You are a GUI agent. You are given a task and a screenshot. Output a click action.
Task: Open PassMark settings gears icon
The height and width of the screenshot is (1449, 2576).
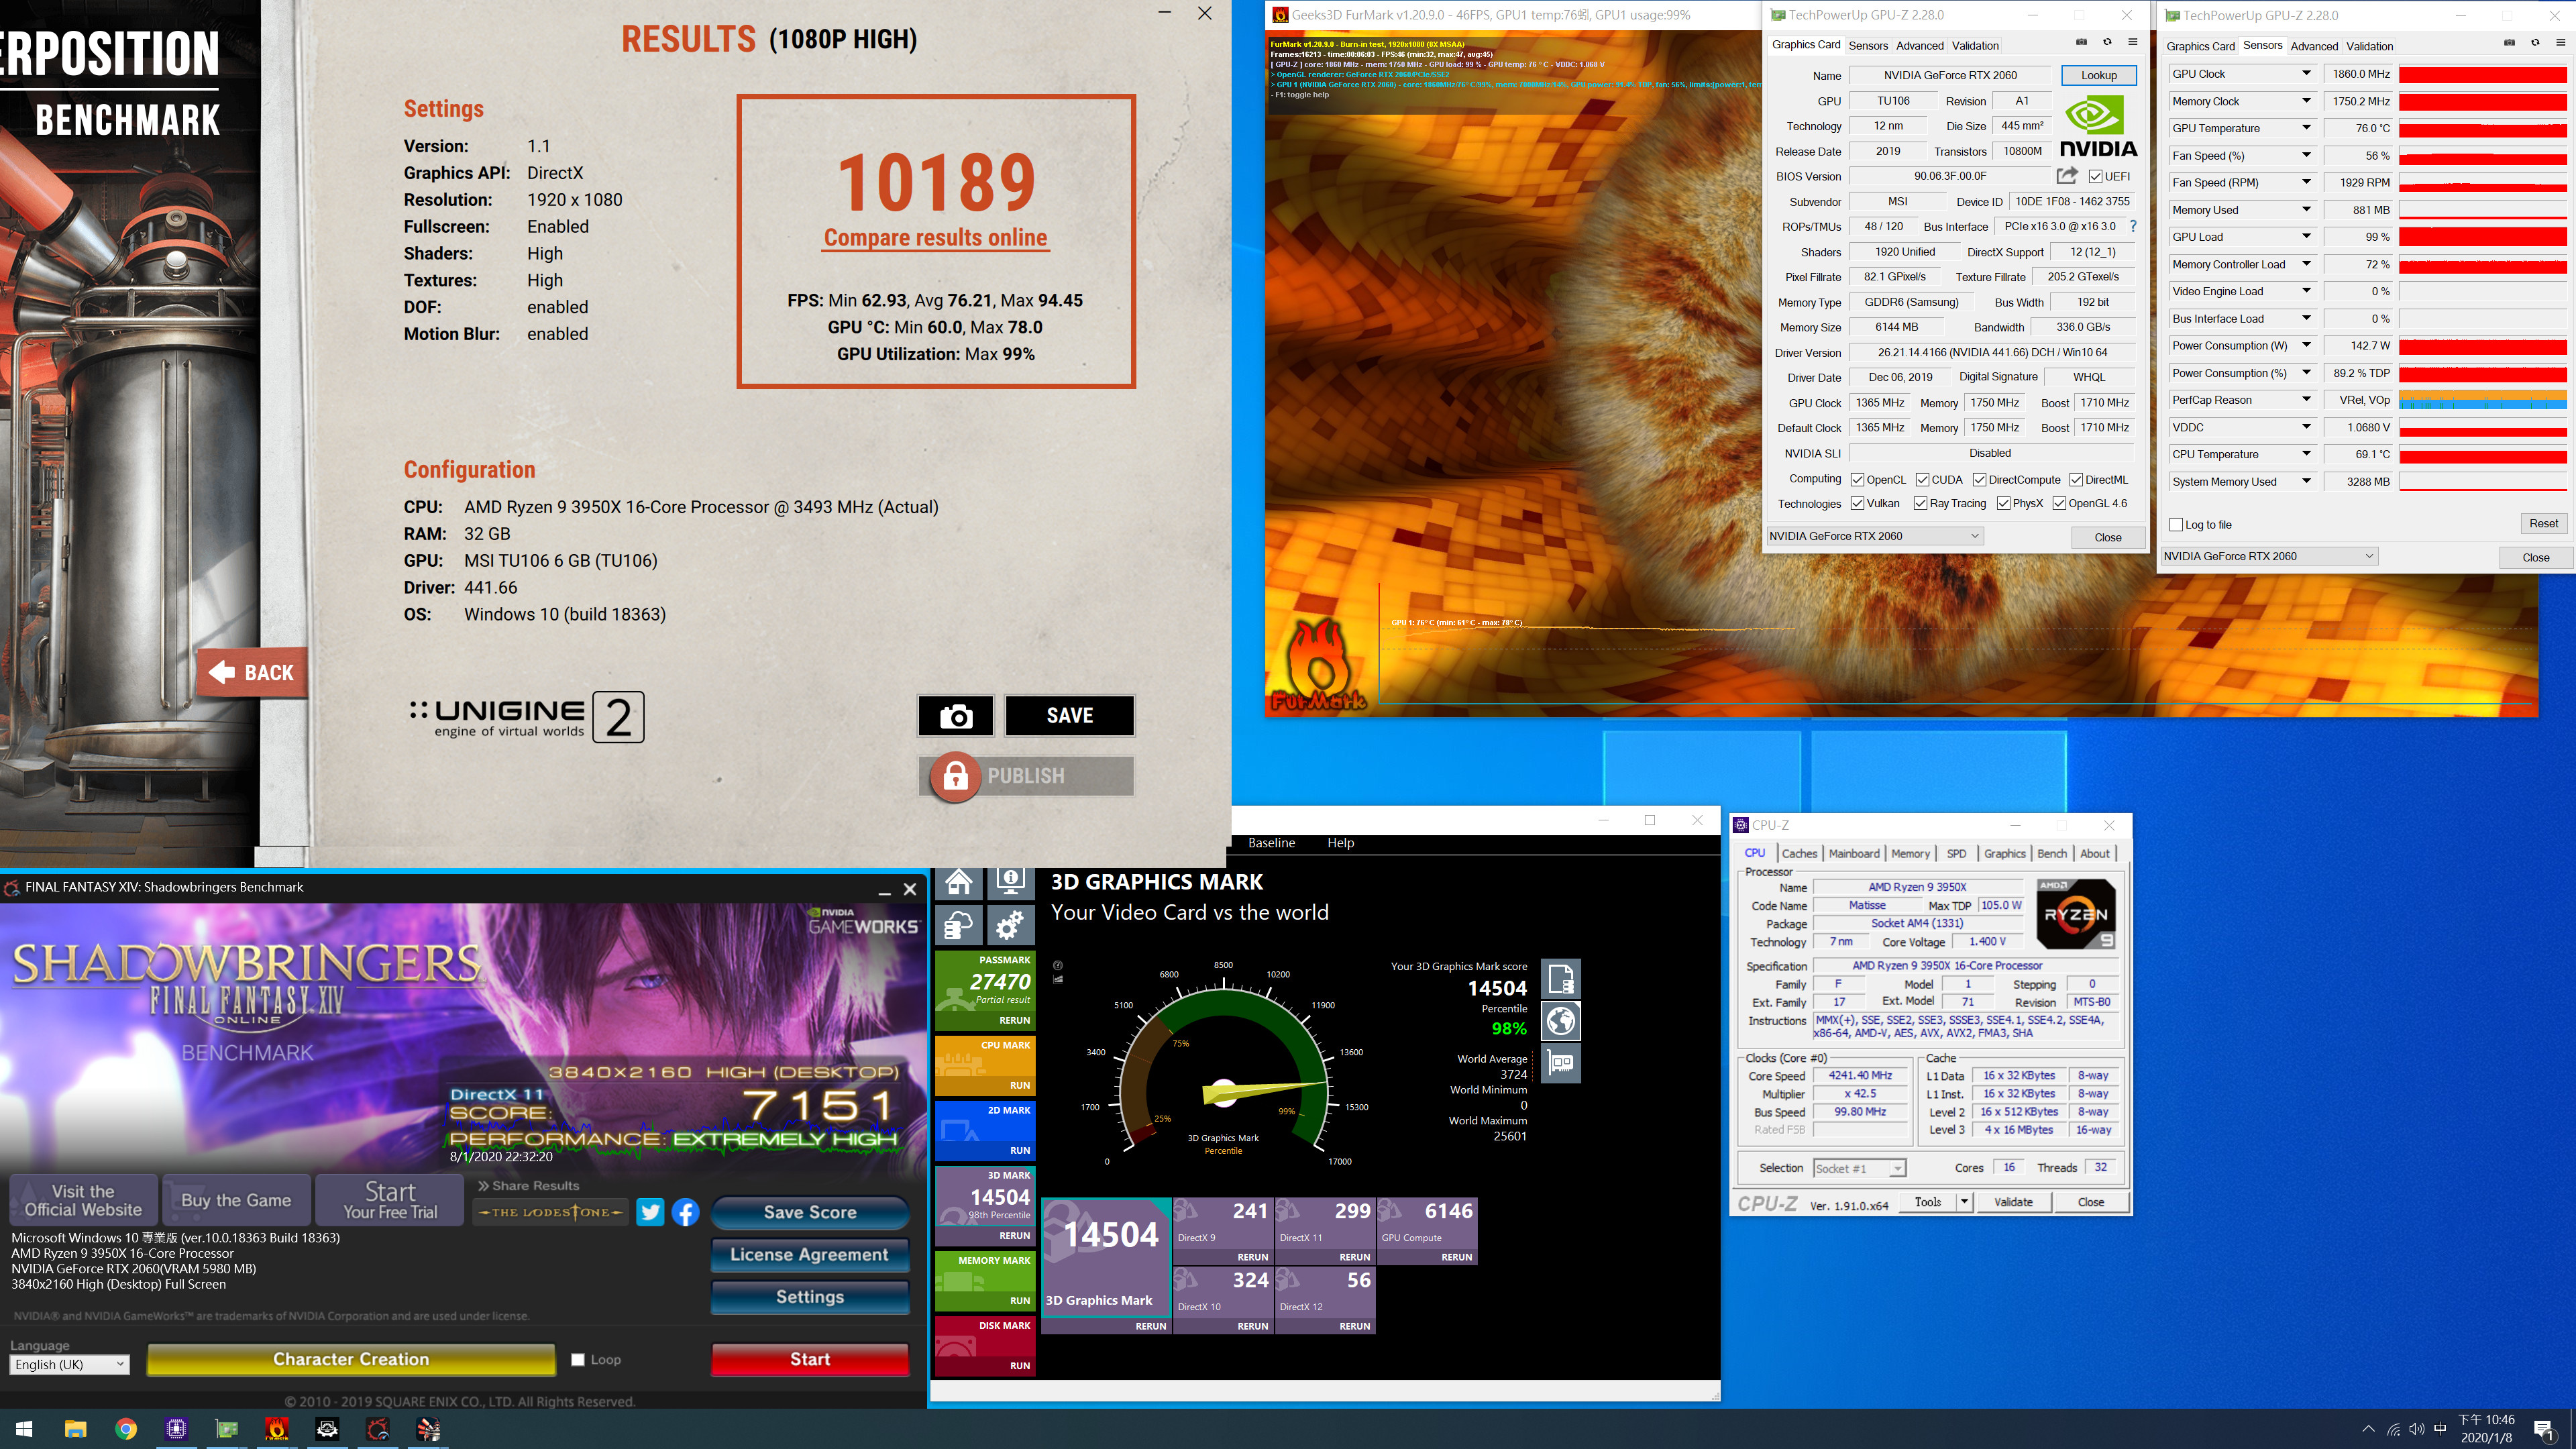(x=1011, y=925)
